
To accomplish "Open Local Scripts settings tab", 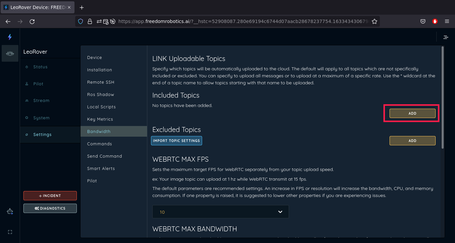I will click(x=114, y=107).
